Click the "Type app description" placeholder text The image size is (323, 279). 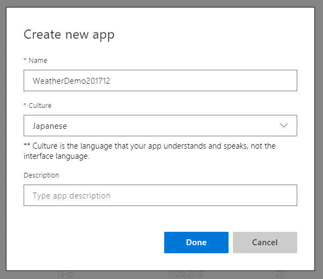pos(71,196)
